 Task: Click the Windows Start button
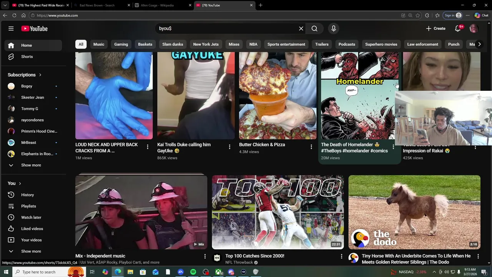coord(6,272)
